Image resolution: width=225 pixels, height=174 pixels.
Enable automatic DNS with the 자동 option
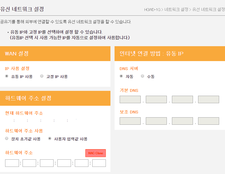point(121,76)
